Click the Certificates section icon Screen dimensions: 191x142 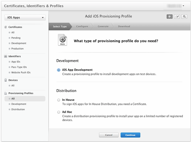[6, 27]
